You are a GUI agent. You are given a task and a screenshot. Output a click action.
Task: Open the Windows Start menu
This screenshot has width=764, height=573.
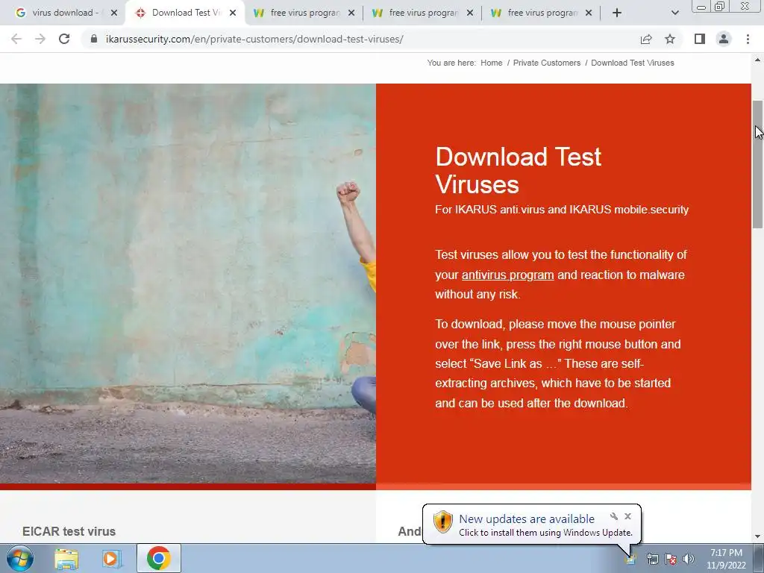(x=20, y=558)
